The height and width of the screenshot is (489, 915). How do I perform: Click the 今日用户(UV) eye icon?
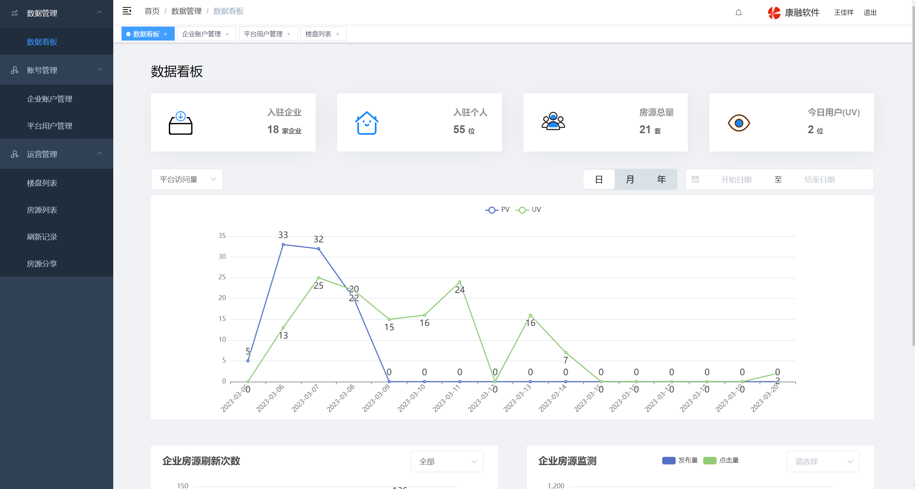click(x=739, y=123)
